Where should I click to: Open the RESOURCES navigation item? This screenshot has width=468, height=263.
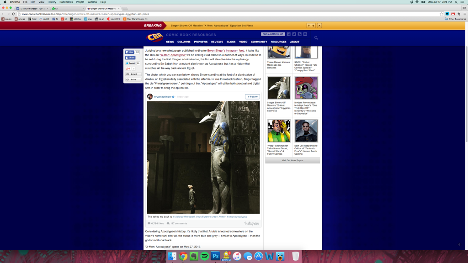278,42
